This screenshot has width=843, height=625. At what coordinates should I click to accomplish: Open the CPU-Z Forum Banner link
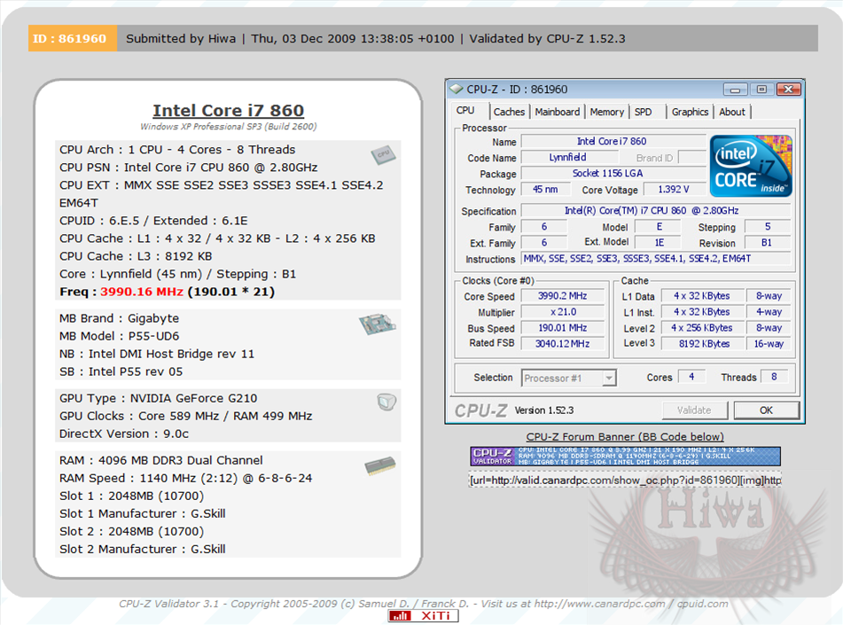625,437
